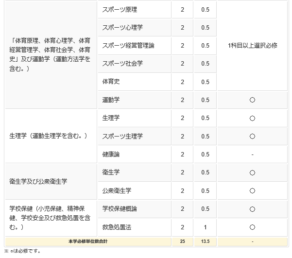Click the 本学必修単位数合計 total label
This screenshot has width=292, height=258.
[x=88, y=241]
